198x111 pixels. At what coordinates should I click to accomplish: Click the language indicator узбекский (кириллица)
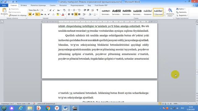point(46,104)
